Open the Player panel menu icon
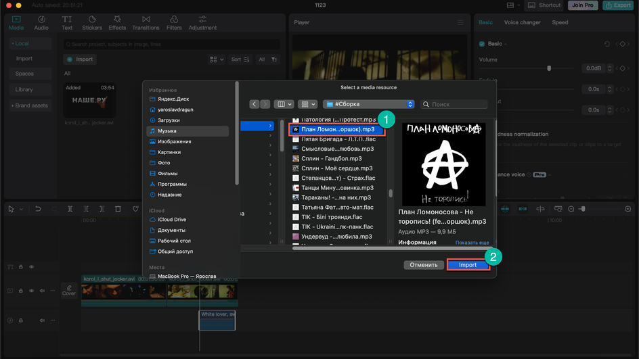The image size is (639, 359). (x=460, y=22)
